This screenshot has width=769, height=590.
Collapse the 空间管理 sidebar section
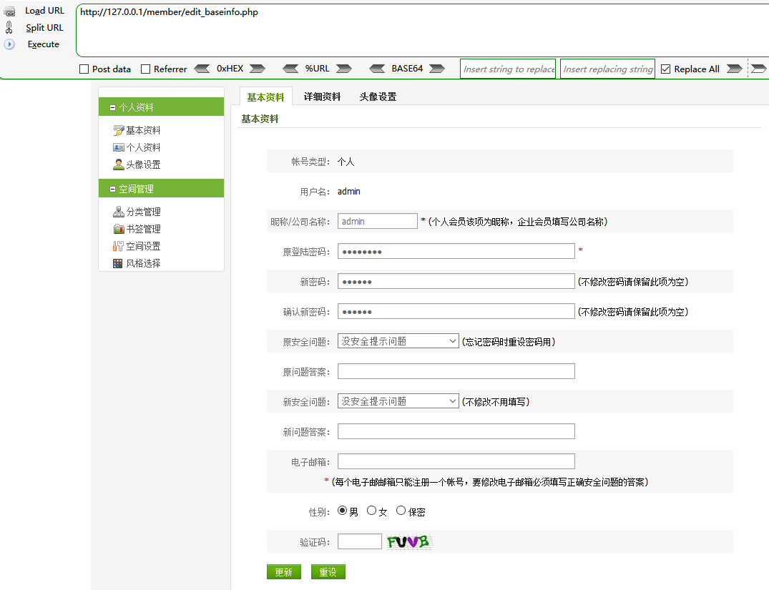(x=113, y=189)
